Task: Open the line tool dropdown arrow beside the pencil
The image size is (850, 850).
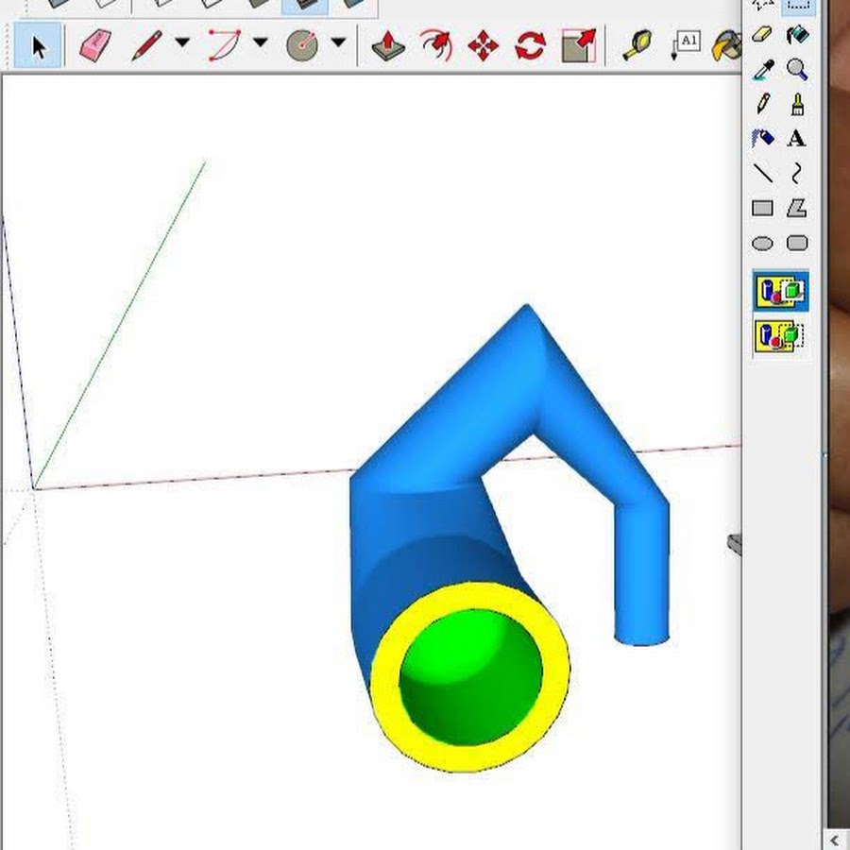Action: coord(182,43)
